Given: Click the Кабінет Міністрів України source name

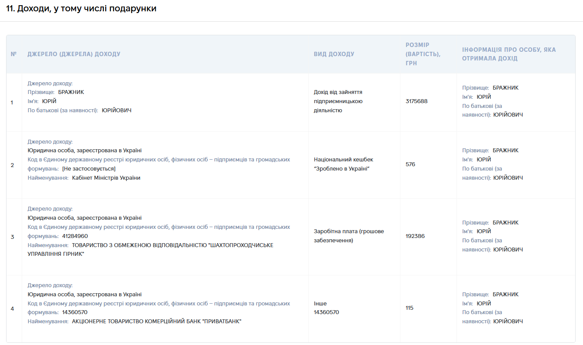Looking at the screenshot, I should pos(106,178).
